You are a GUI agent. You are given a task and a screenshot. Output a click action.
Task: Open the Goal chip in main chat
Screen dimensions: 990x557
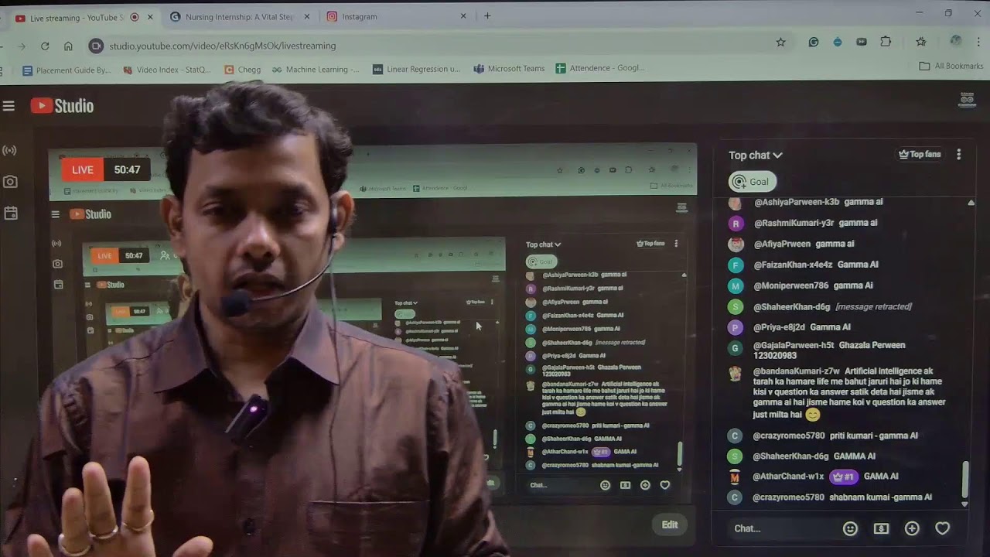[752, 182]
